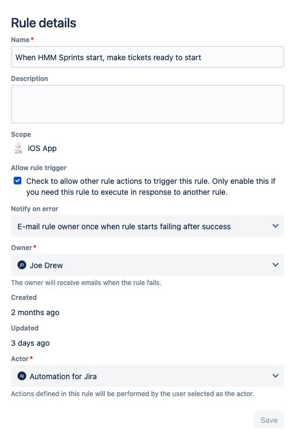Image resolution: width=298 pixels, height=441 pixels.
Task: Click the Updated value 3 days ago
Action: [x=31, y=343]
